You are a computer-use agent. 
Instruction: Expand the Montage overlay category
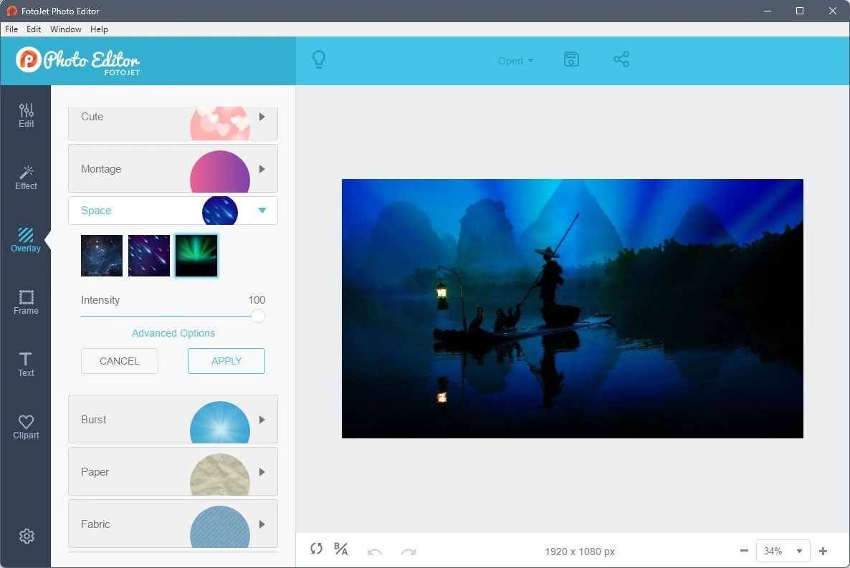coord(173,168)
